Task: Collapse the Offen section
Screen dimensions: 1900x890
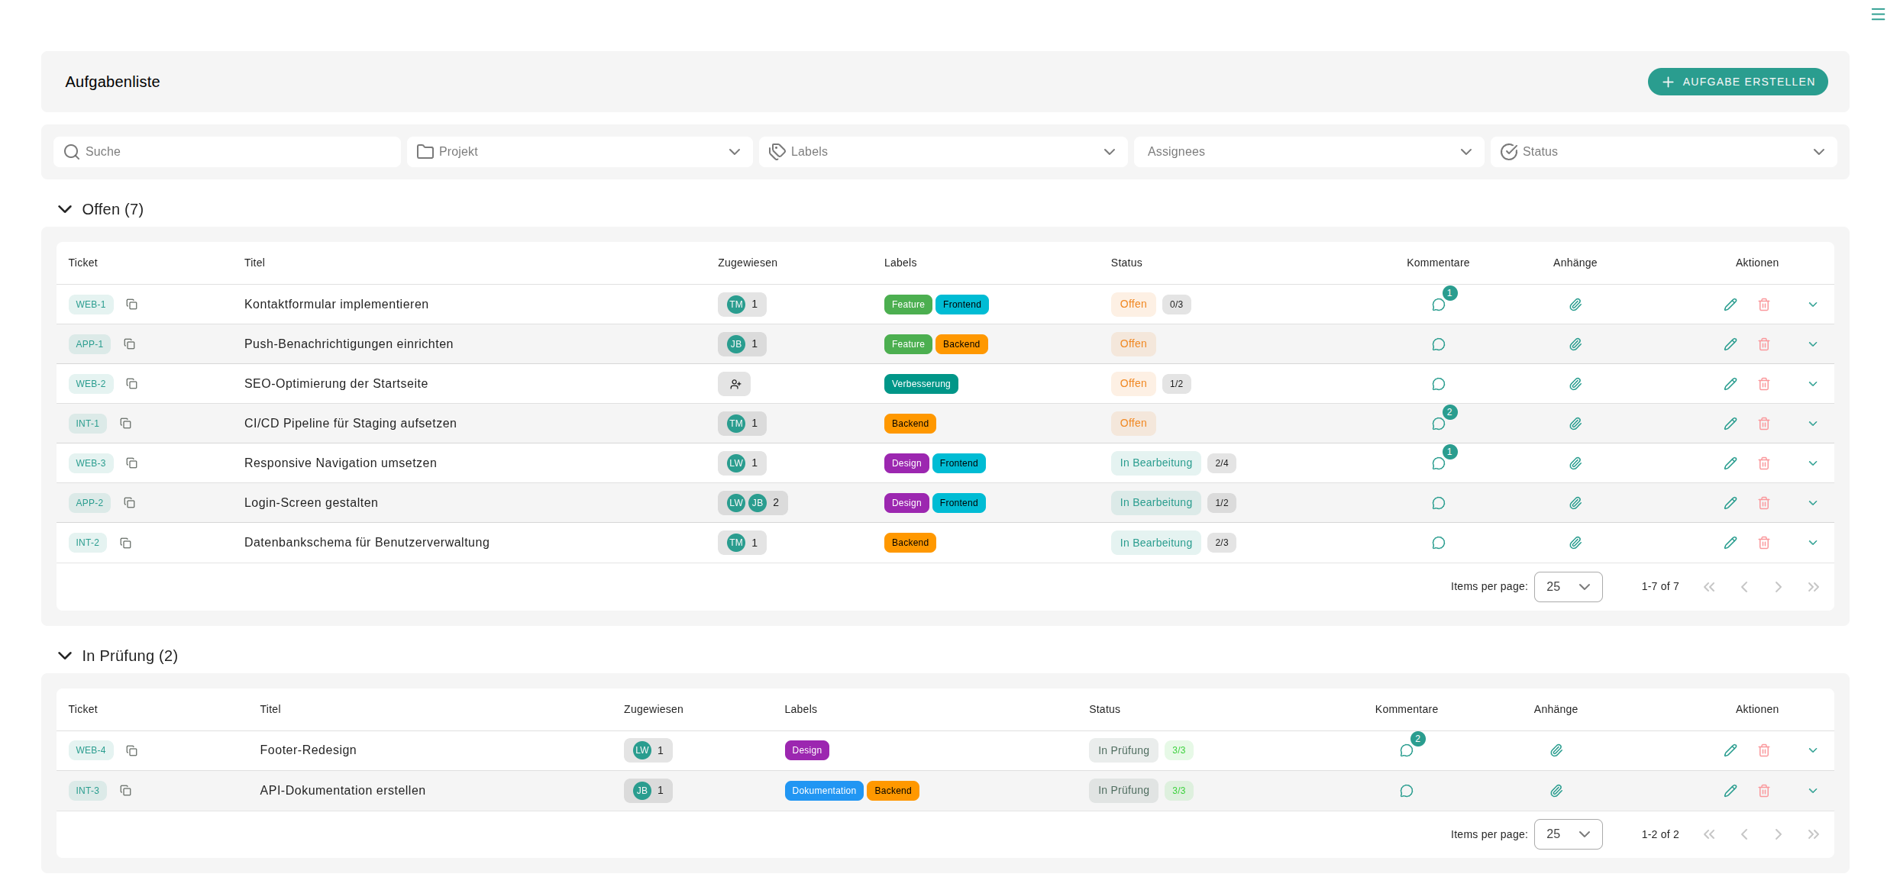Action: pos(65,209)
